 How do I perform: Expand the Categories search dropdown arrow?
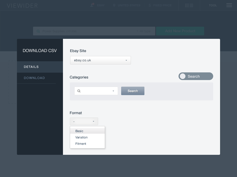(x=113, y=91)
